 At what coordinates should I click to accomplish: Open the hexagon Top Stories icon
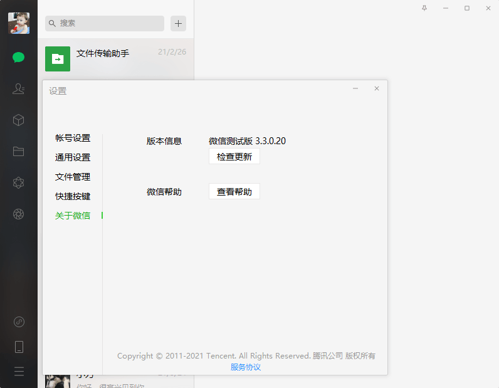[x=19, y=182]
